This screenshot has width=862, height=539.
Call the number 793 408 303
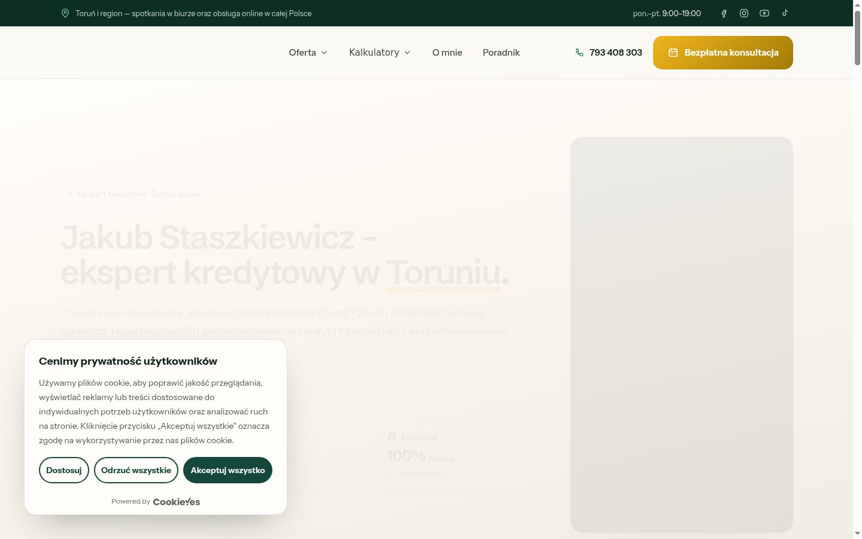615,53
